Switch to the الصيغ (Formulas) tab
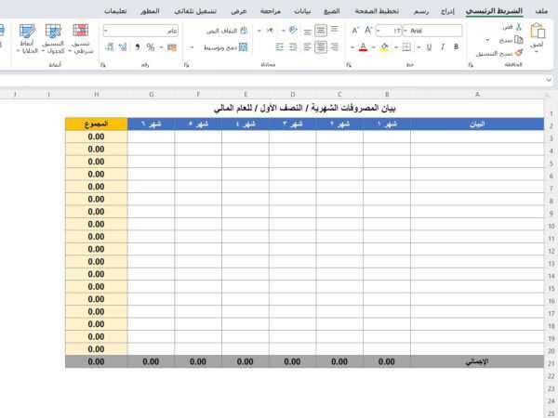The image size is (558, 418). [x=332, y=11]
